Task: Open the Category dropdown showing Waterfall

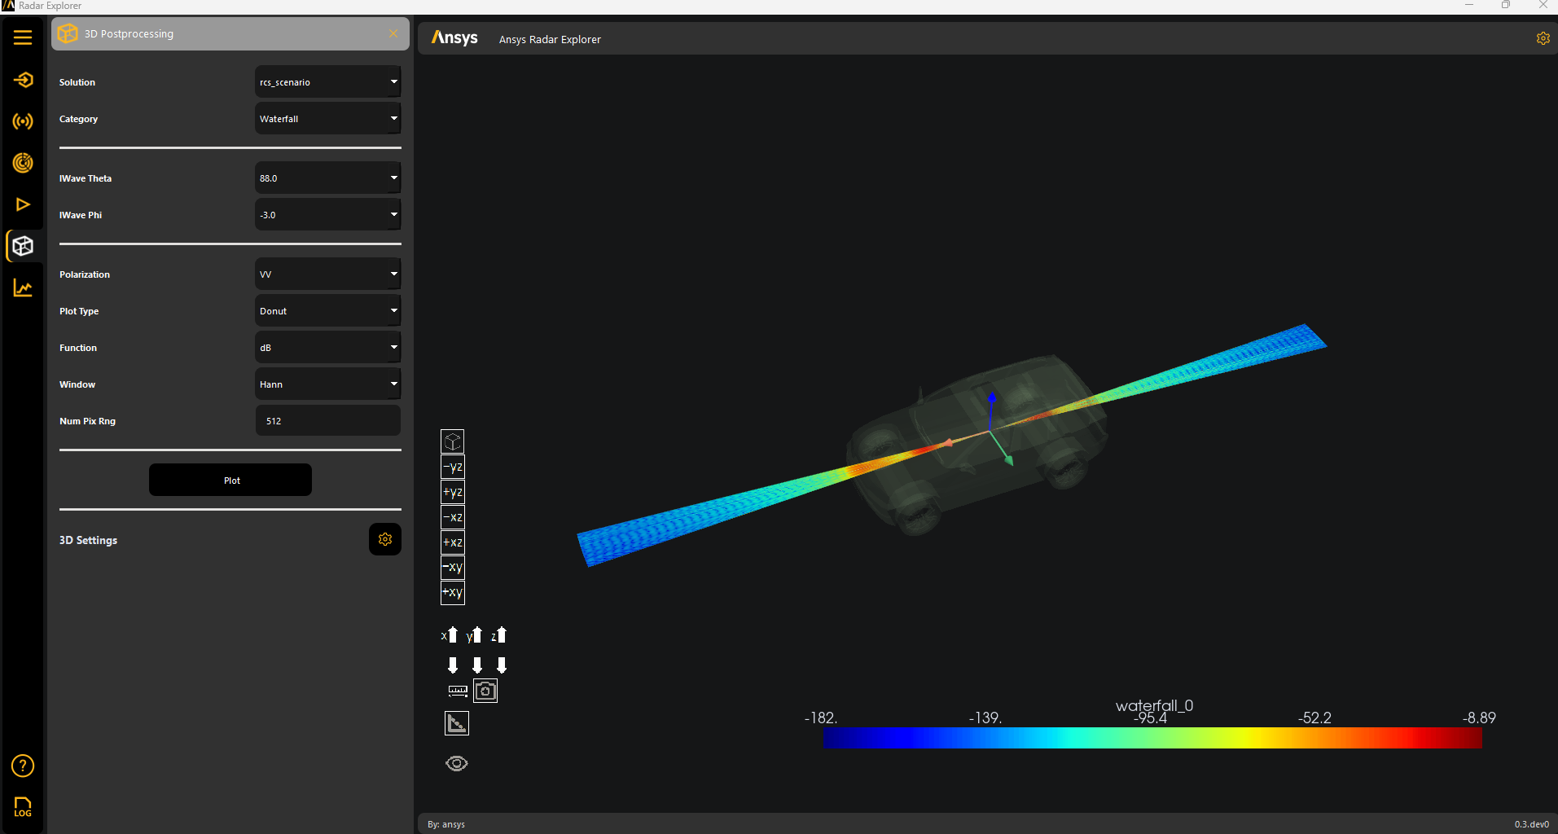Action: click(327, 119)
